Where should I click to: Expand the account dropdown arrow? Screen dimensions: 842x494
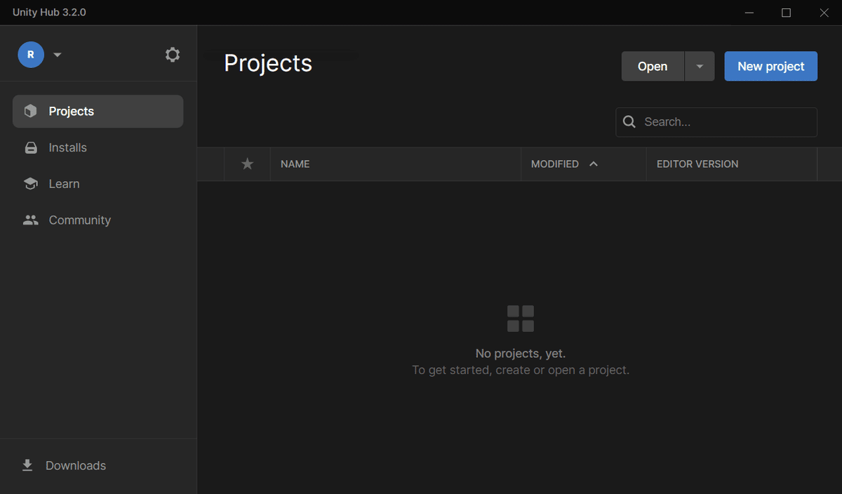point(58,55)
